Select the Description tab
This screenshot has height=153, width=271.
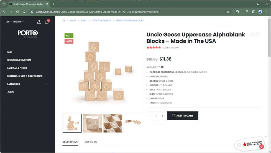(70, 142)
